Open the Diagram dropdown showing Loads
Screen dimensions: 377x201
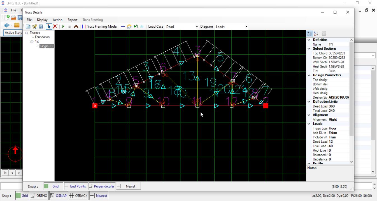point(246,27)
